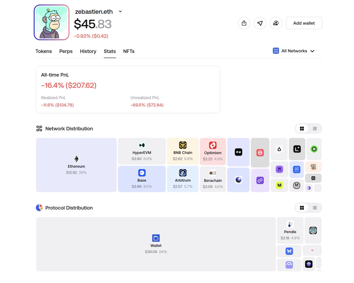The width and height of the screenshot is (354, 283).
Task: Click the red theta-symbol network icon
Action: pyautogui.click(x=260, y=153)
